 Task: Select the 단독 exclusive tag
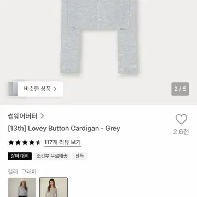click(79, 156)
